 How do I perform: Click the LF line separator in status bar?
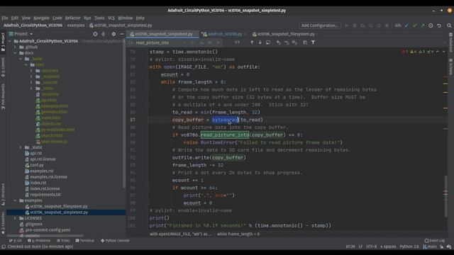coord(360,246)
